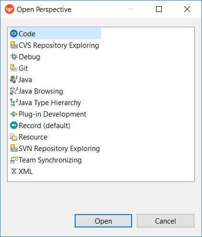Select the Record (default) list entry

[x=40, y=126]
